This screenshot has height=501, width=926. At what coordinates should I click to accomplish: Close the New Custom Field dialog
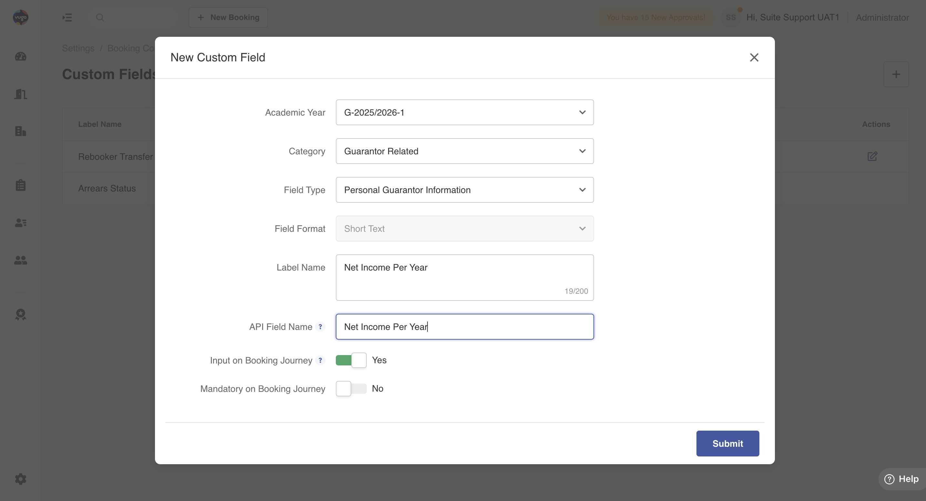754,57
